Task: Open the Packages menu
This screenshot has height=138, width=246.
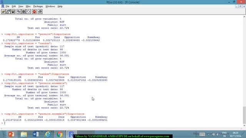Action: (x=38, y=7)
